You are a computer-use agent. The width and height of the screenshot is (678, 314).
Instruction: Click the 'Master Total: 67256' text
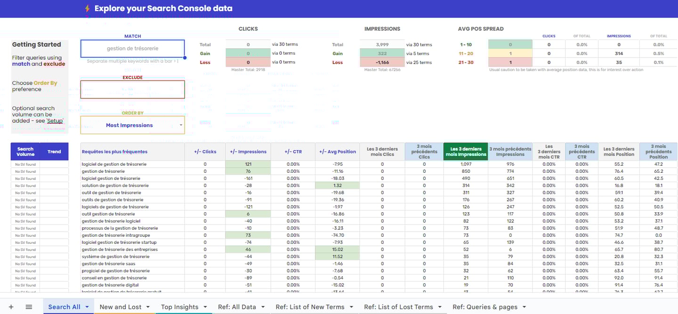(382, 70)
